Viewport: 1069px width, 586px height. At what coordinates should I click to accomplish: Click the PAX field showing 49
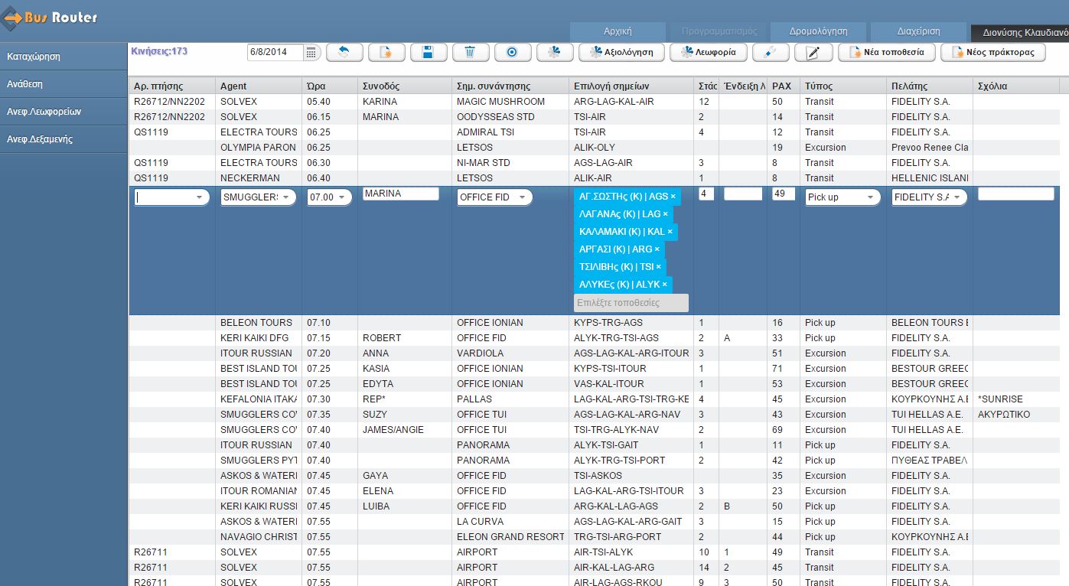(784, 194)
